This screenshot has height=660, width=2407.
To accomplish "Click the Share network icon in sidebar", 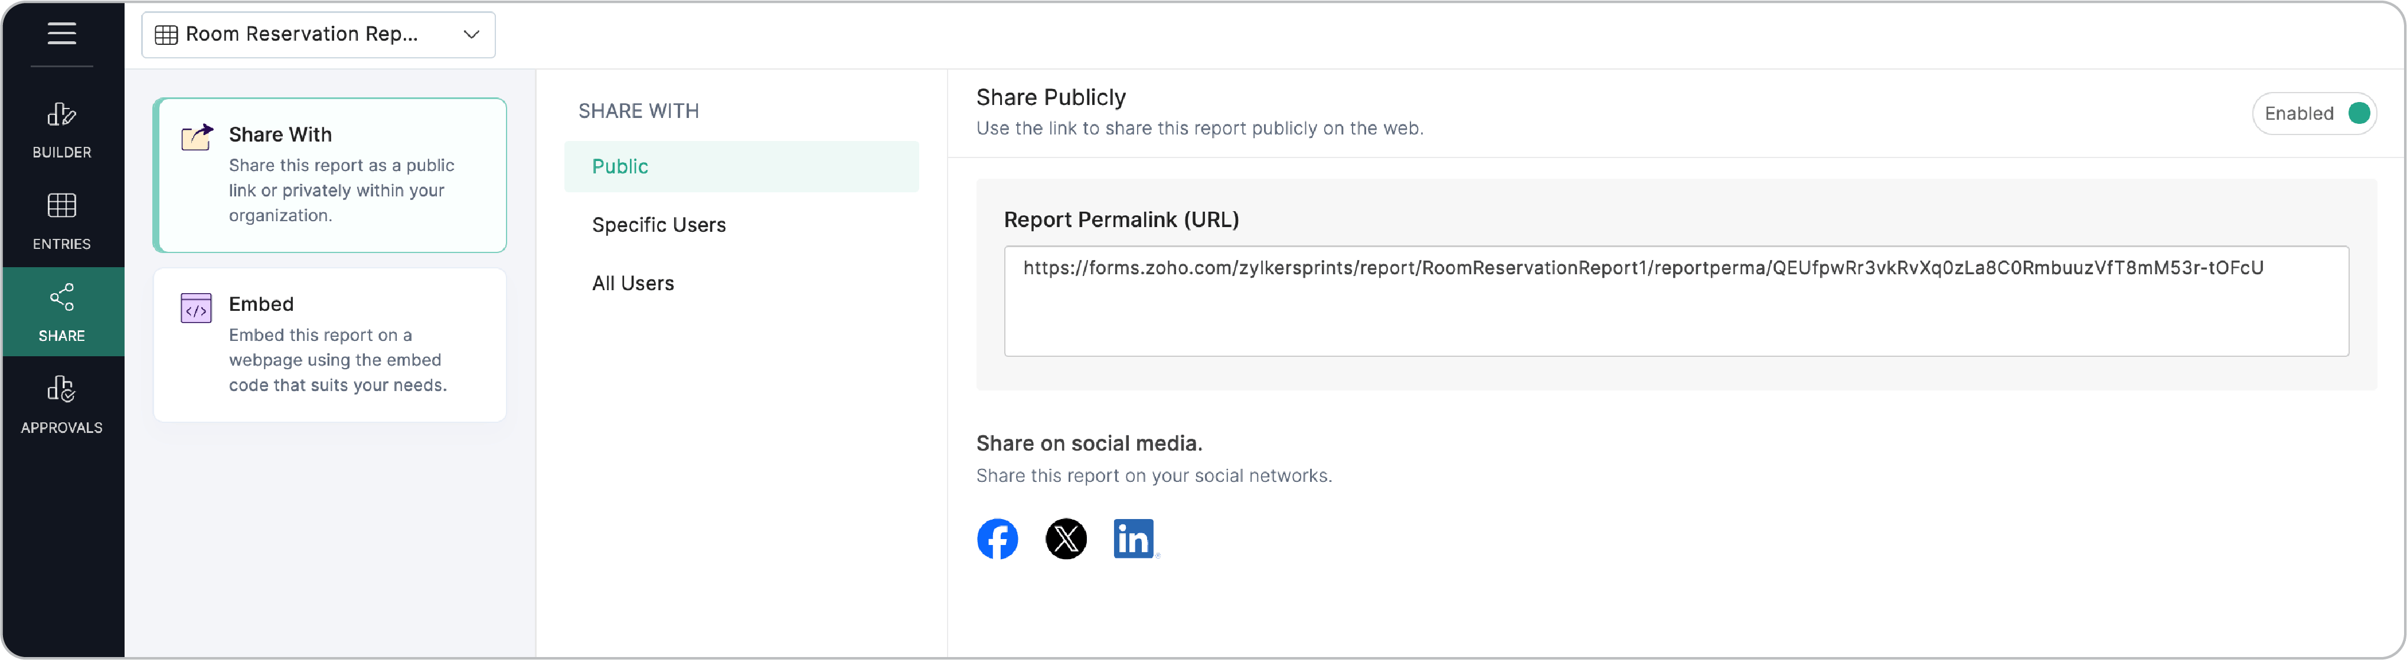I will pos(61,297).
